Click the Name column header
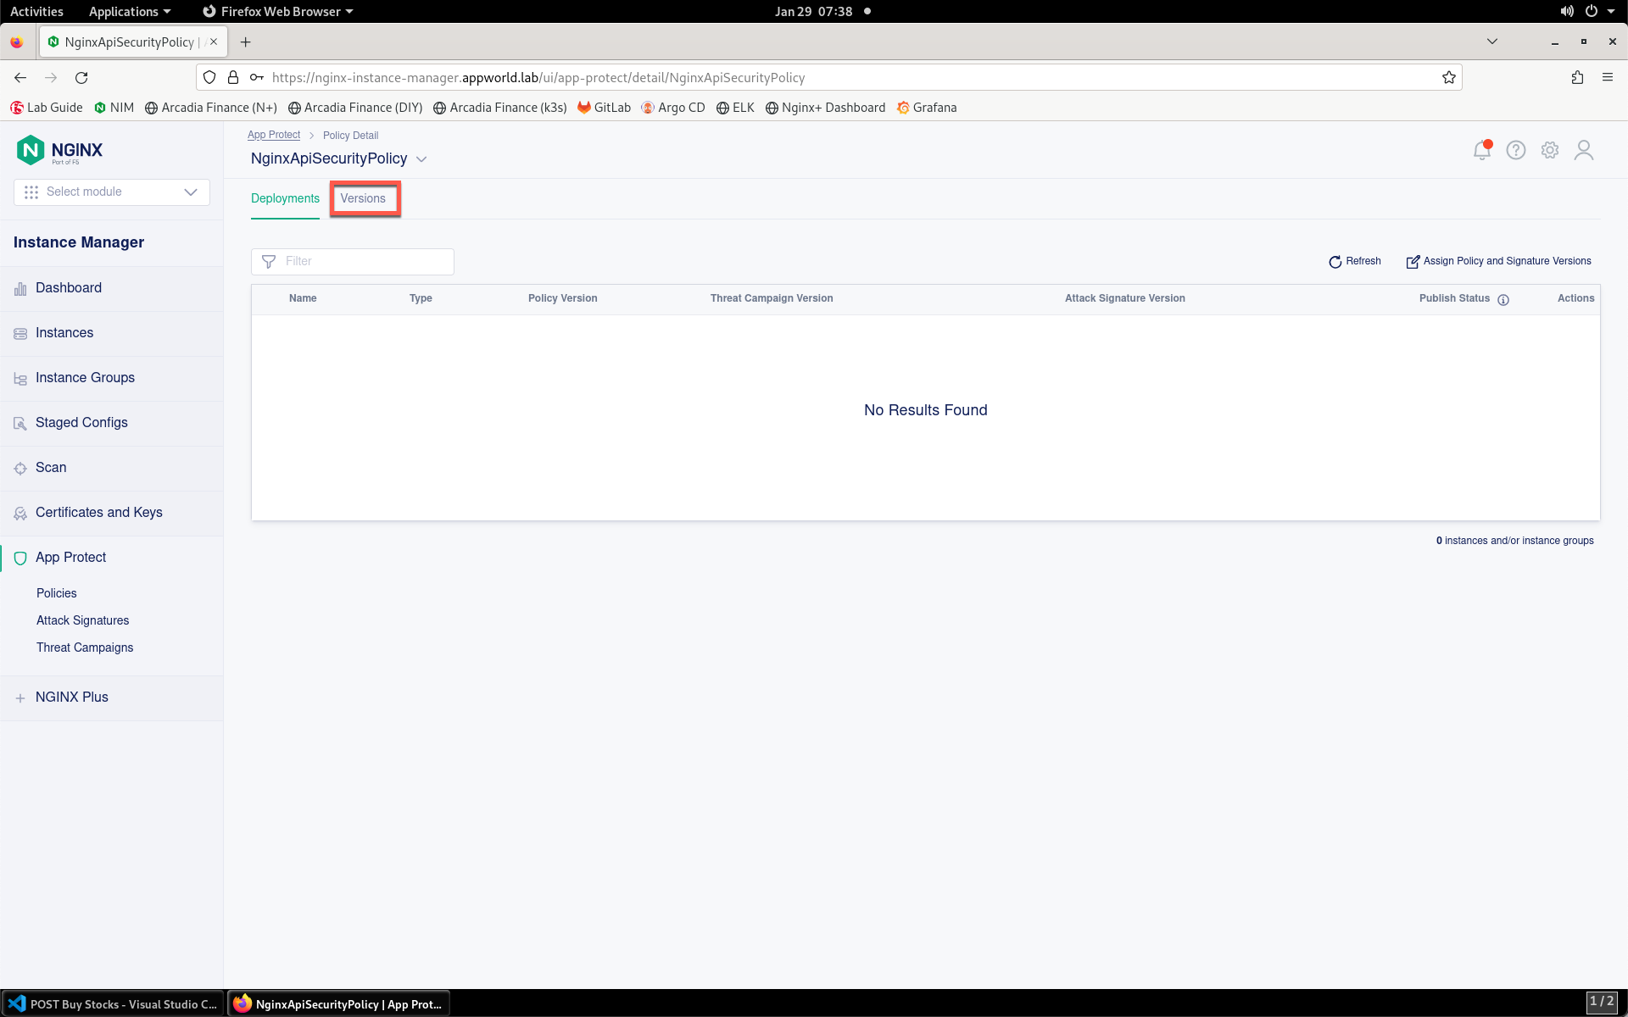This screenshot has height=1017, width=1628. tap(303, 298)
